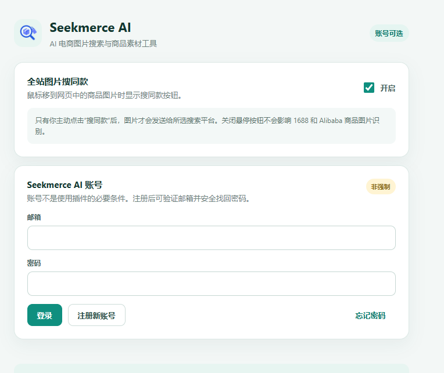The image size is (444, 373).
Task: Click the 登录 login button
Action: click(45, 315)
